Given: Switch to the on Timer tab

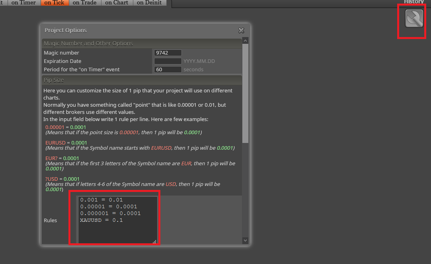Looking at the screenshot, I should (23, 2).
